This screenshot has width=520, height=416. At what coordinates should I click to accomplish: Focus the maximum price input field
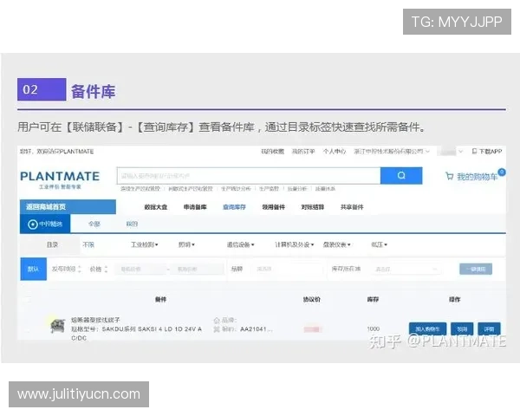click(198, 269)
